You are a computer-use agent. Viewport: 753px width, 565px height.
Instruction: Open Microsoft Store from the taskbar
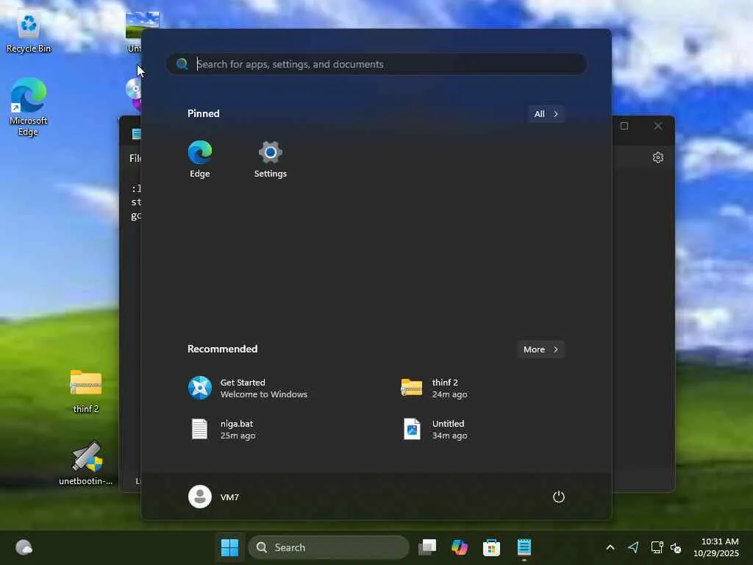coord(491,547)
